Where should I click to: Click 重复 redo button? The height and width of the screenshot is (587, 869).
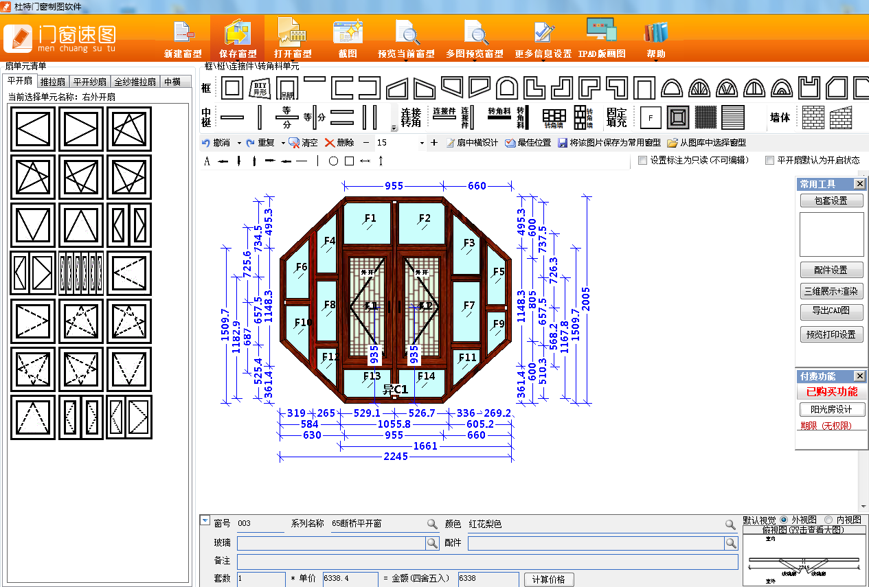261,143
